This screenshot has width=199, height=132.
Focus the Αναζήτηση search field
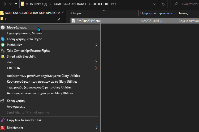click(185, 4)
